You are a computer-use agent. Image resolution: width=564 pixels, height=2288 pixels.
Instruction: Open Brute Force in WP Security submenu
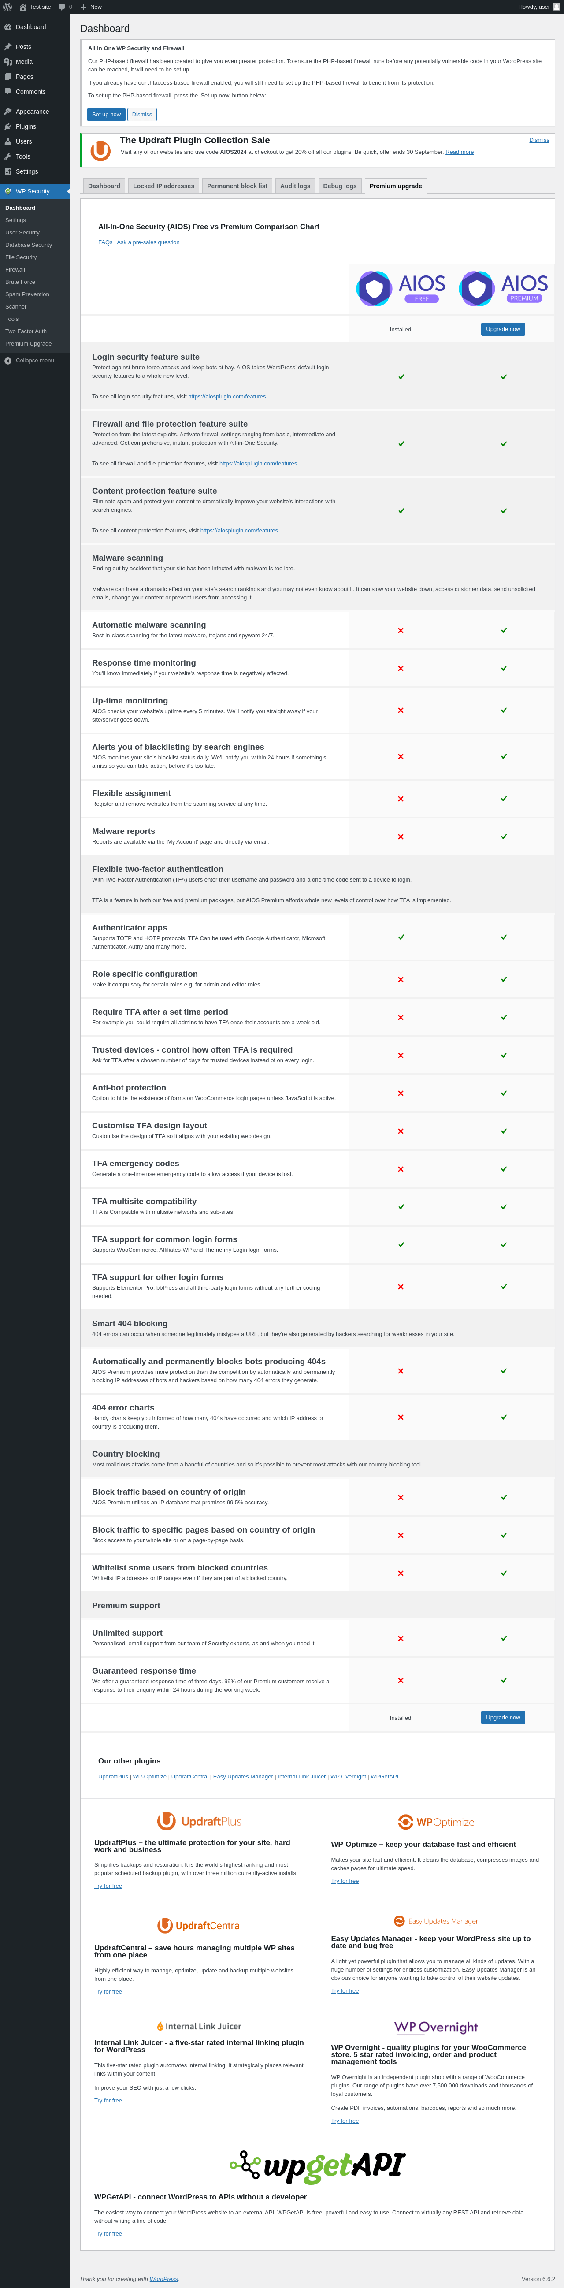click(20, 282)
